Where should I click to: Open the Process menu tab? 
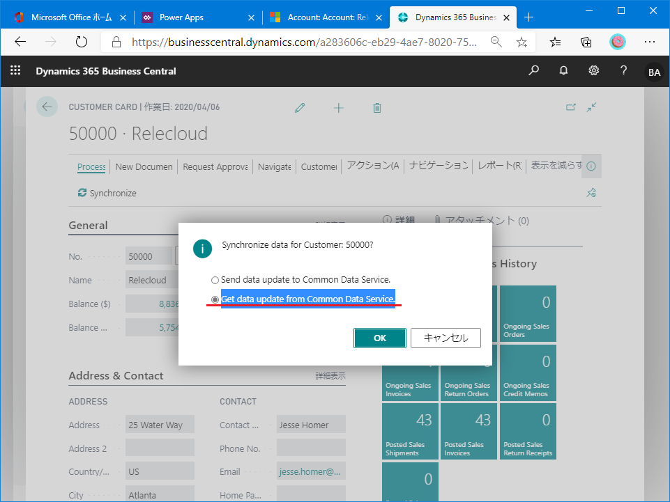(x=91, y=166)
